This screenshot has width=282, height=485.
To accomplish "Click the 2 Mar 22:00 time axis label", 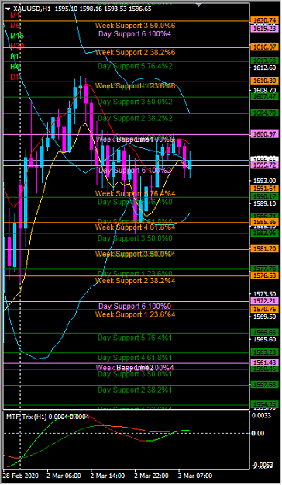I will pos(152,476).
